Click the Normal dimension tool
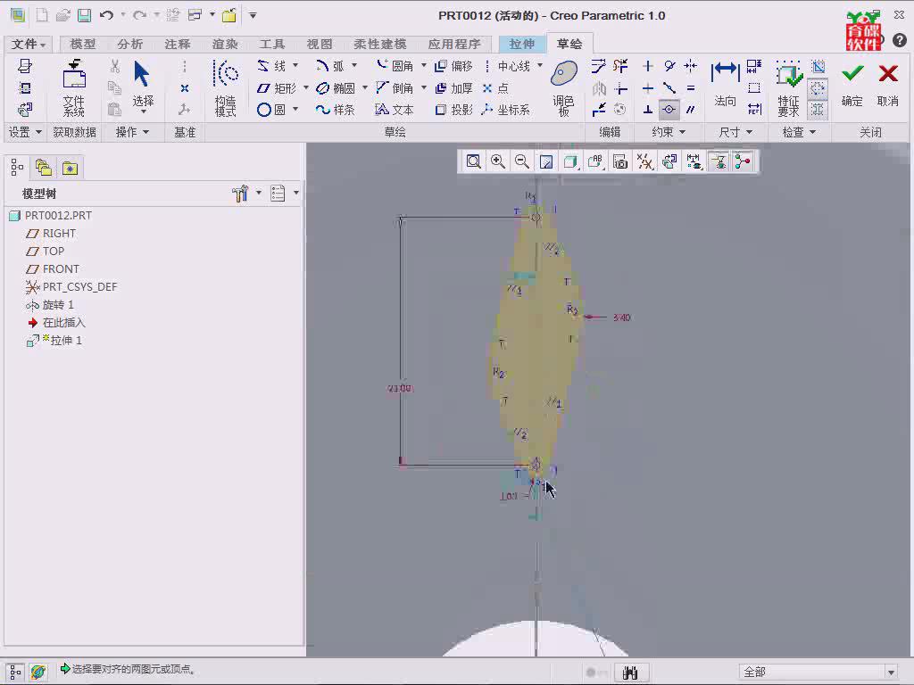 (x=725, y=85)
